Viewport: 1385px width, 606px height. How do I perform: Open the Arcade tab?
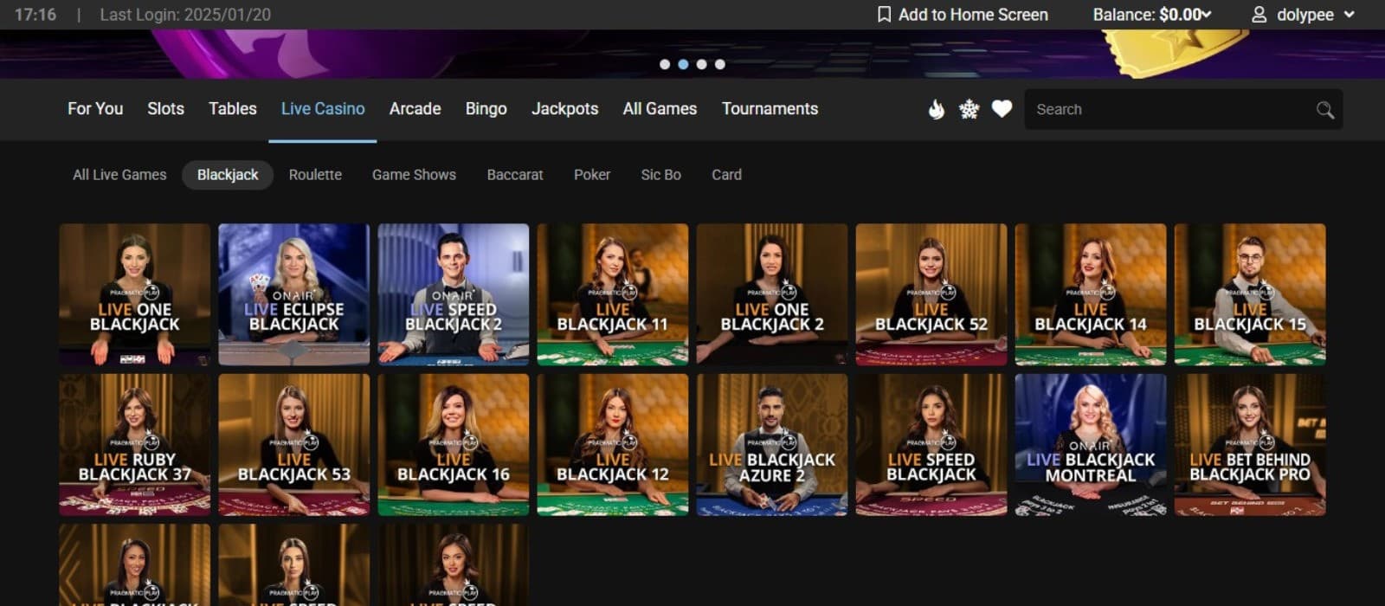pyautogui.click(x=415, y=109)
